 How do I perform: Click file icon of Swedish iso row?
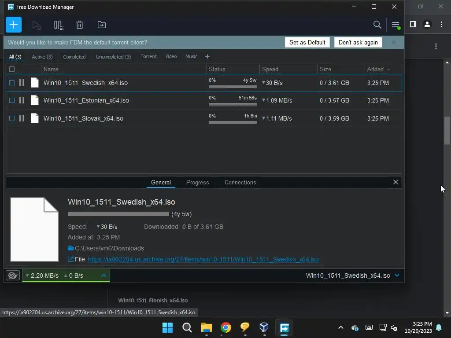click(34, 82)
